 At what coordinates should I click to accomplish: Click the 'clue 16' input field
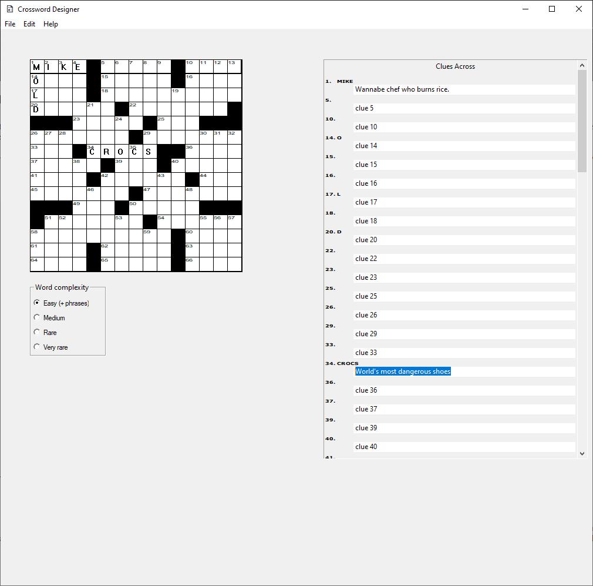(464, 183)
